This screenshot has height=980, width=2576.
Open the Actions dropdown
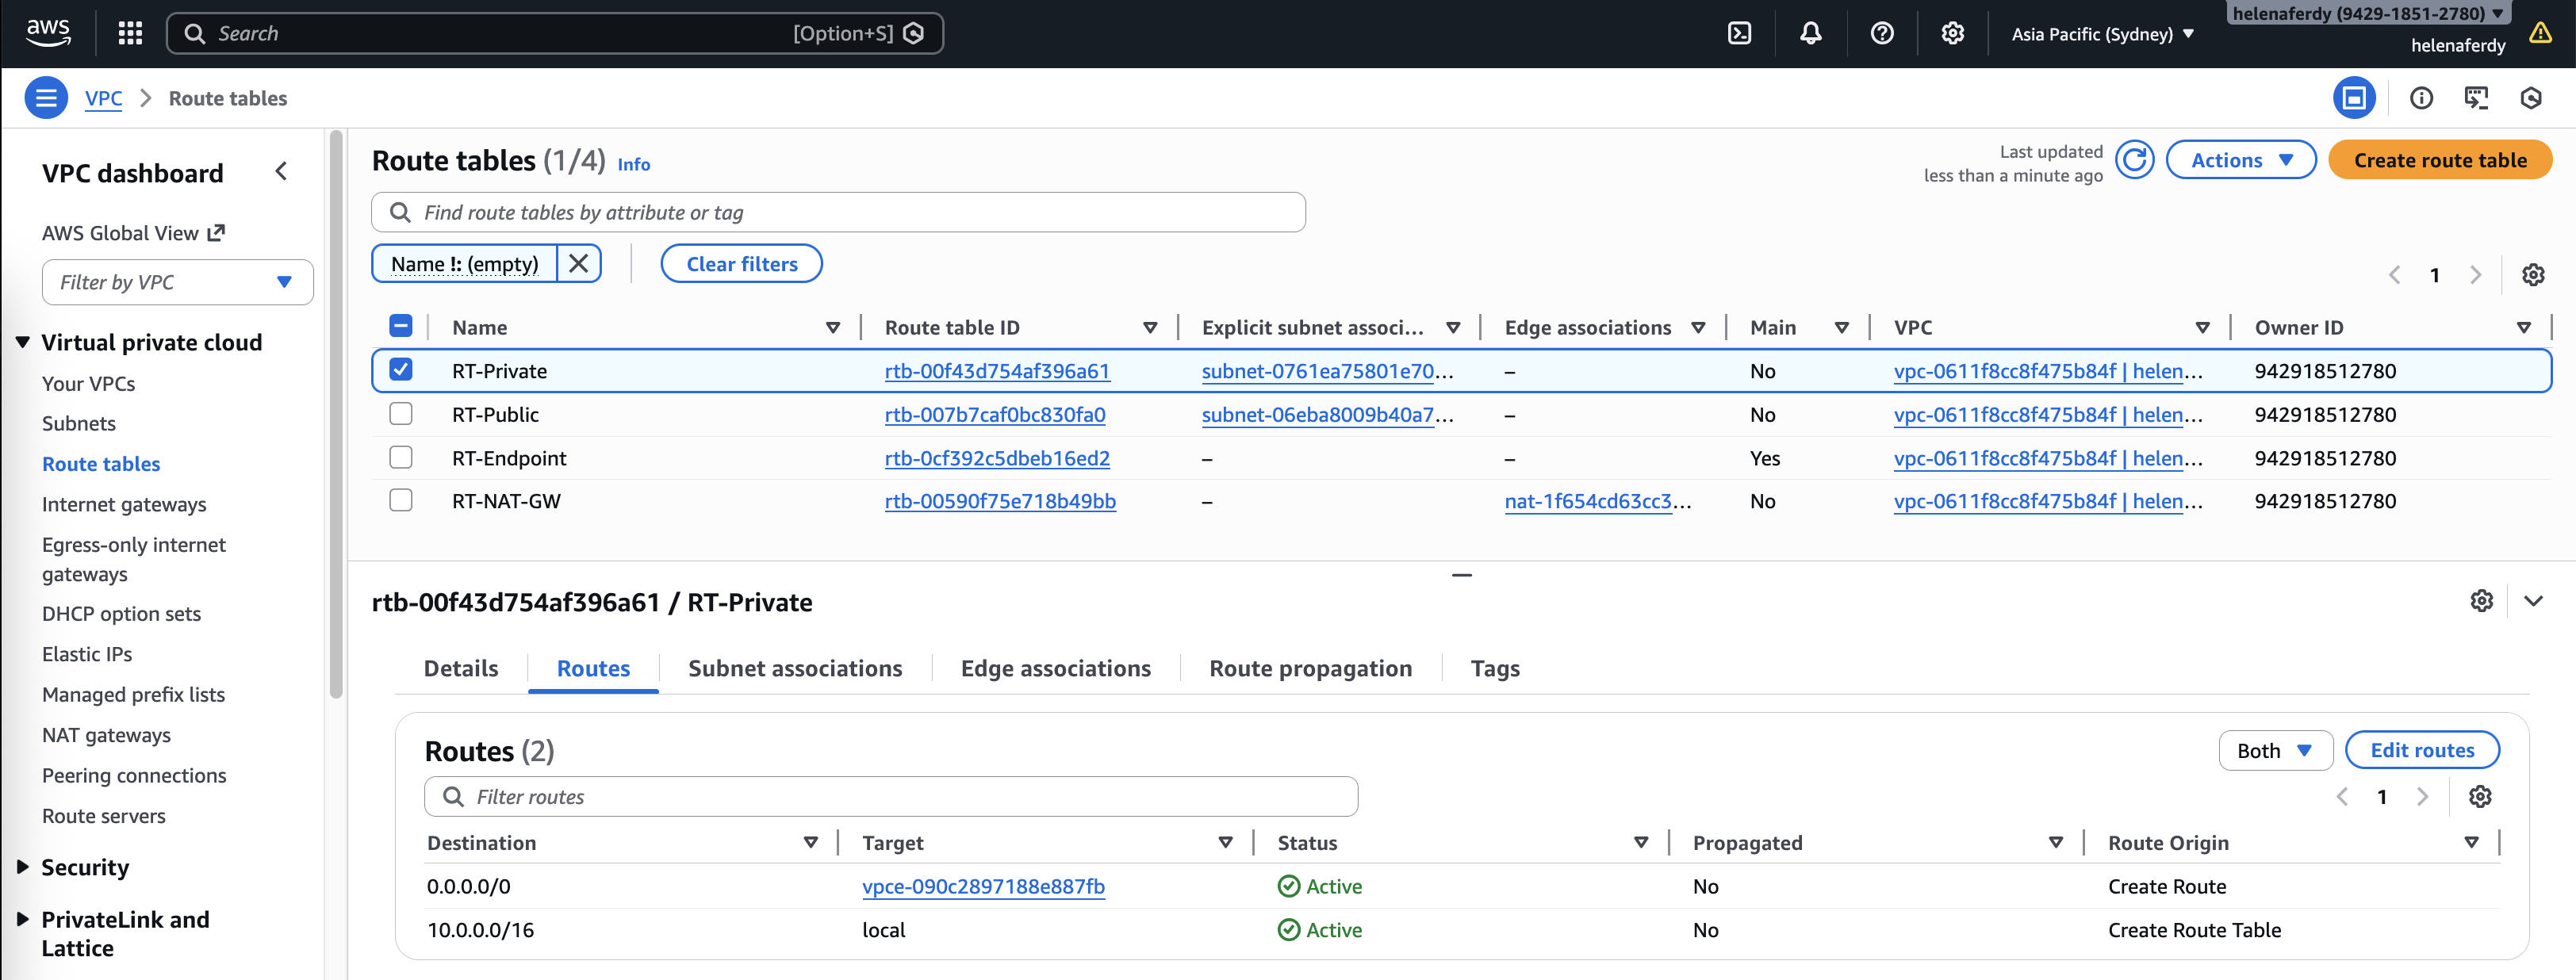coord(2240,160)
